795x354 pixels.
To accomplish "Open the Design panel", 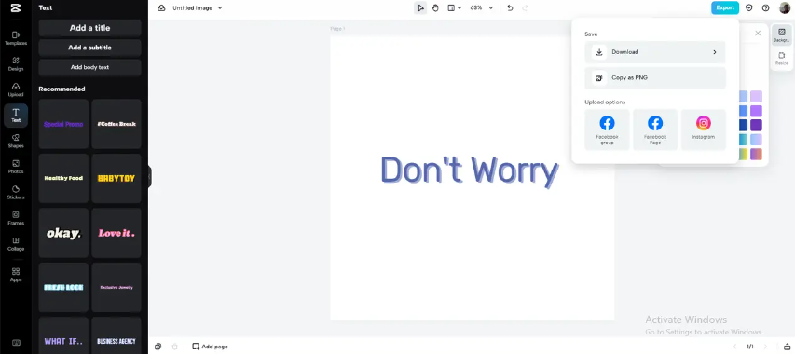I will 16,64.
